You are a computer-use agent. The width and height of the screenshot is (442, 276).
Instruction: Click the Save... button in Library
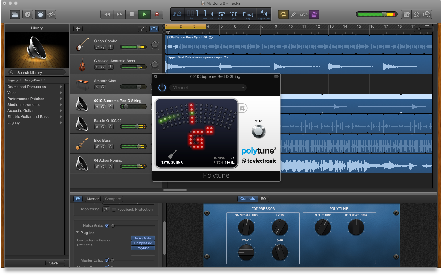click(55, 263)
